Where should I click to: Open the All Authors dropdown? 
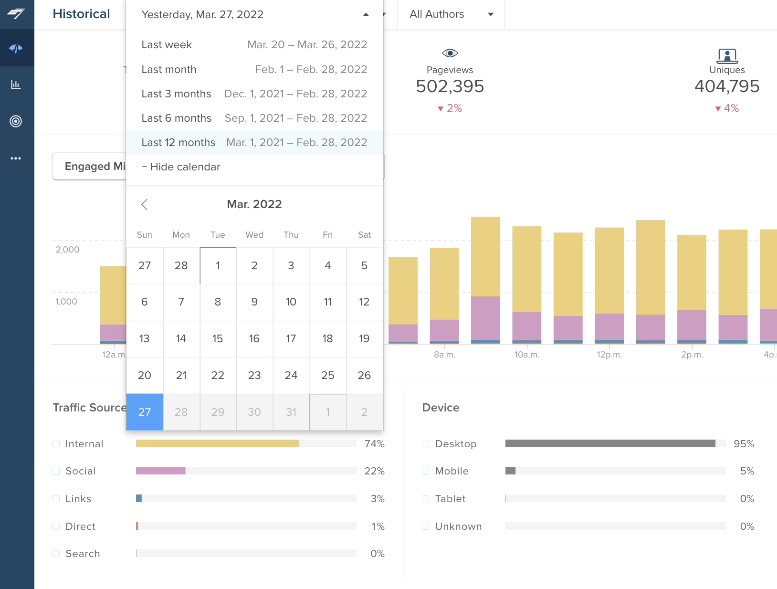point(451,15)
